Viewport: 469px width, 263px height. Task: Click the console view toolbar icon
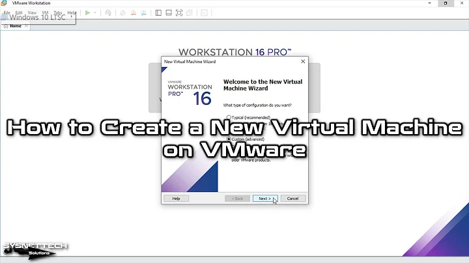click(205, 13)
